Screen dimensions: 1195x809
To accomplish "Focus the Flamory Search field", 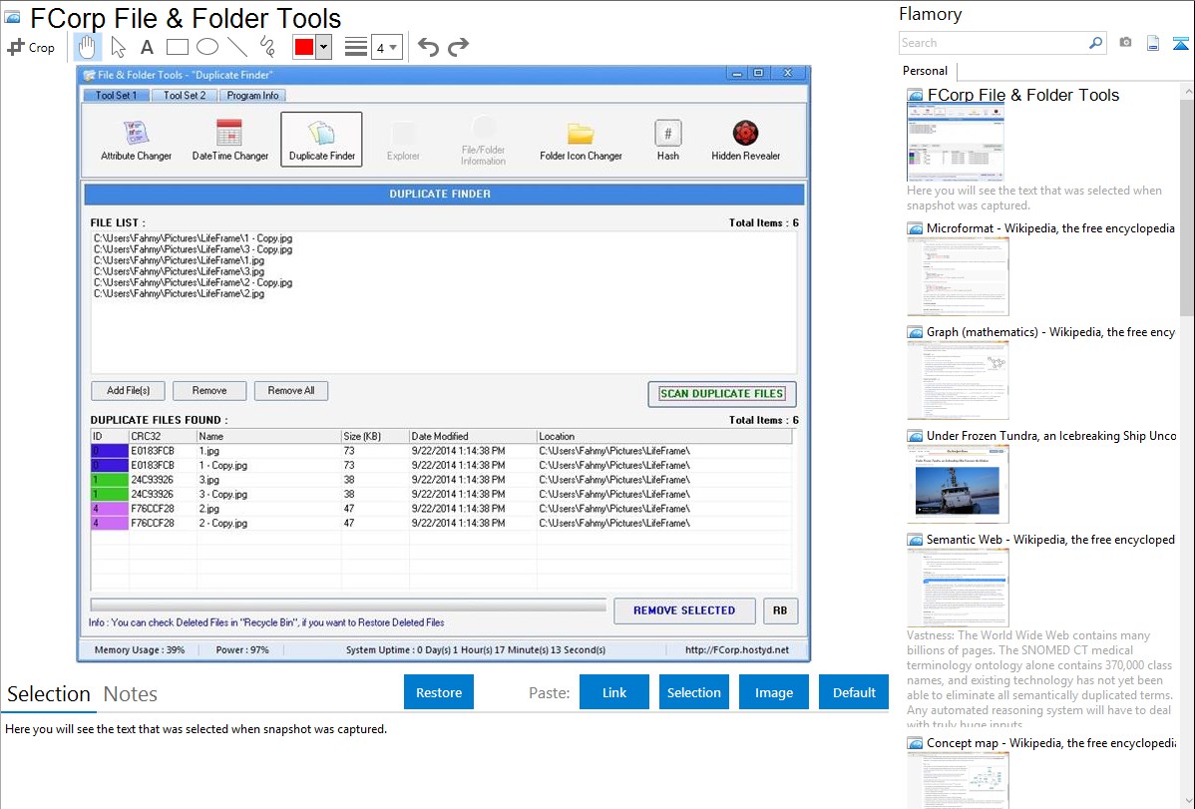I will 994,43.
